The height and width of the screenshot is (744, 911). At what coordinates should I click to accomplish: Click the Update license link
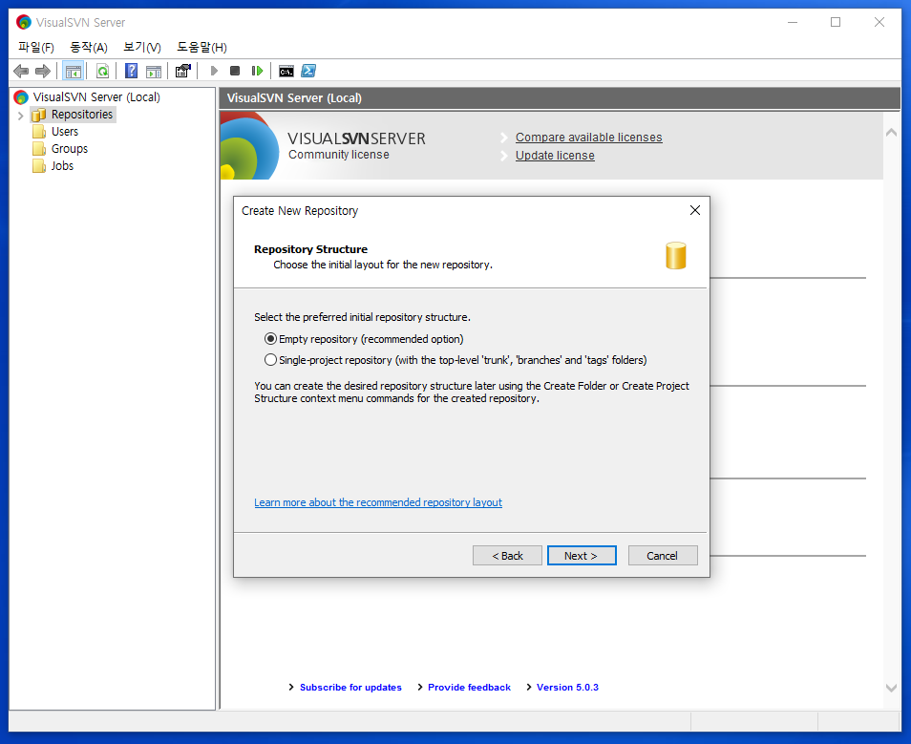555,155
